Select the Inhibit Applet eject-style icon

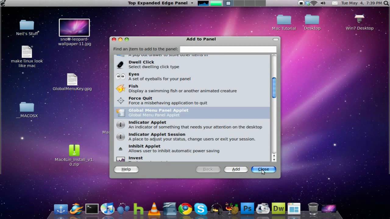click(x=120, y=148)
